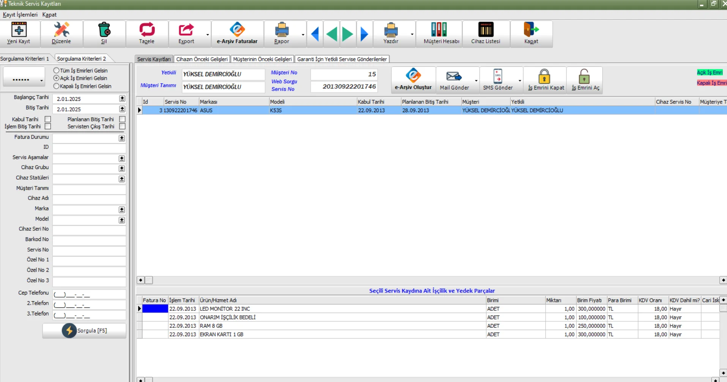Viewport: 727px width, 382px height.
Task: Select Açık İş Emirleri Gelsin radio
Action: point(56,78)
